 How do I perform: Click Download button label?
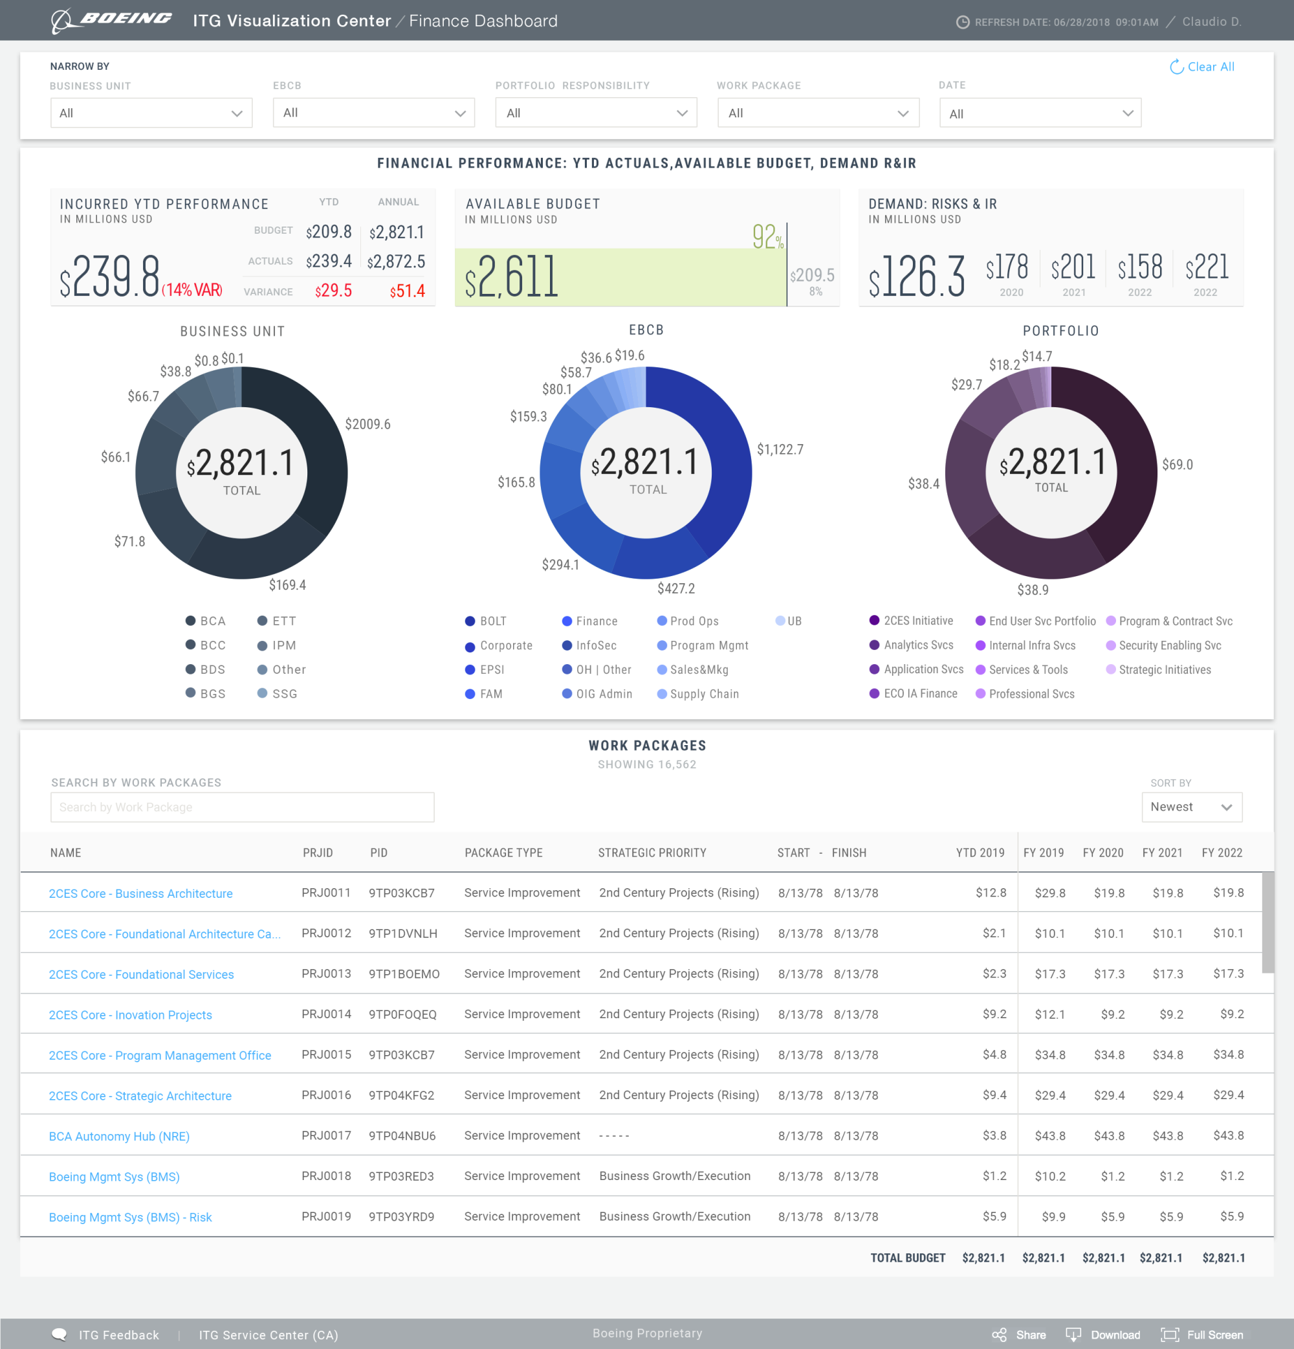(1115, 1335)
